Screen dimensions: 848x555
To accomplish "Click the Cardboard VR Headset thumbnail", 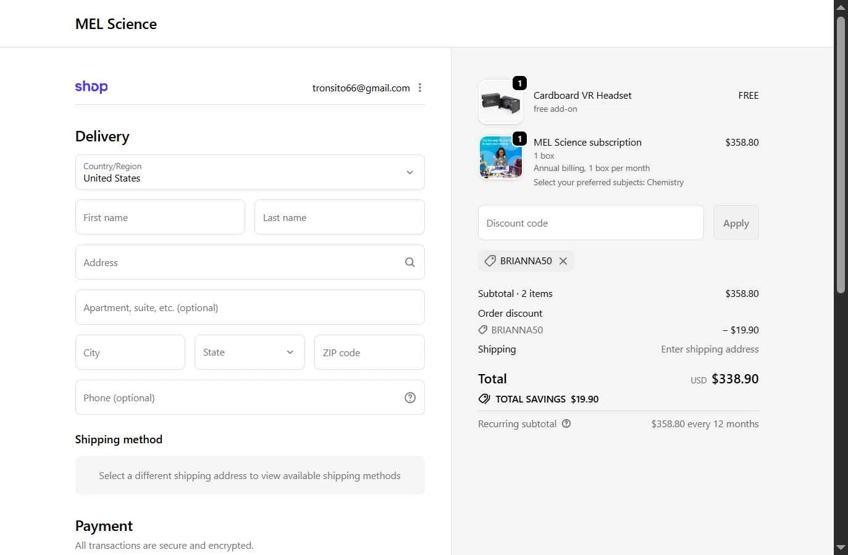I will pyautogui.click(x=501, y=102).
